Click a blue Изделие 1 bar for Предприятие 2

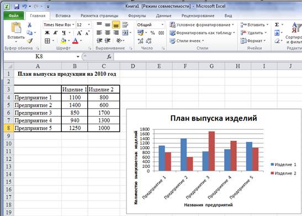click(183, 155)
